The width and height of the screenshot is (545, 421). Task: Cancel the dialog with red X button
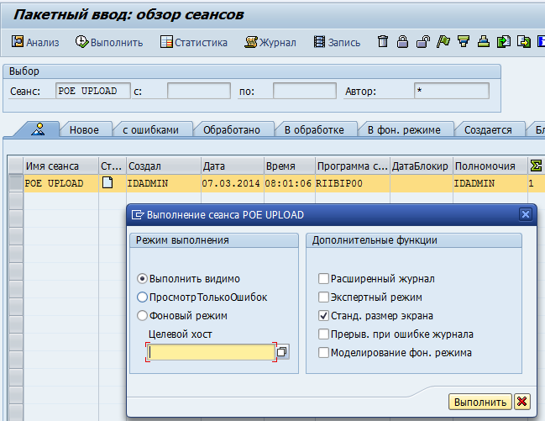tap(521, 402)
